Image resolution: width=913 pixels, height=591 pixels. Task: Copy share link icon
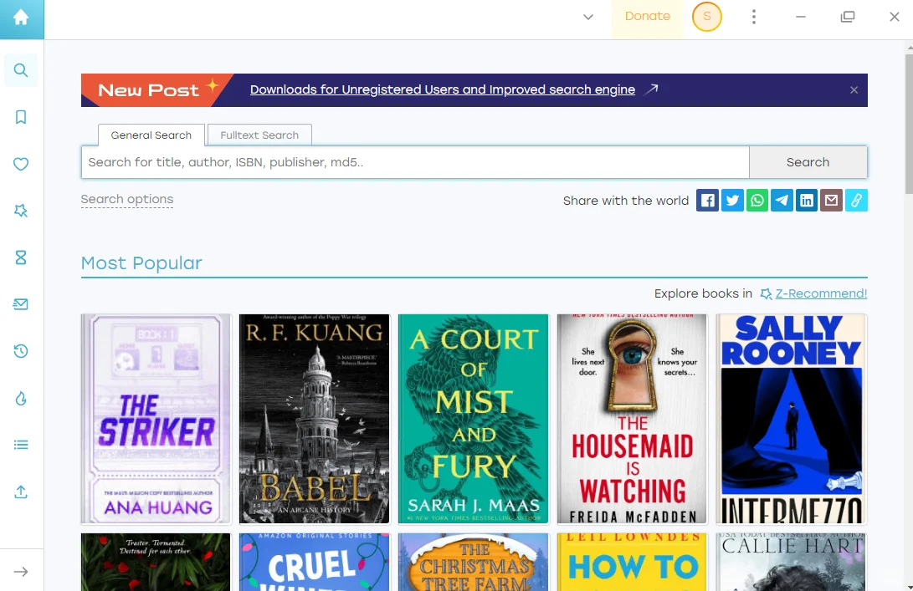(857, 201)
